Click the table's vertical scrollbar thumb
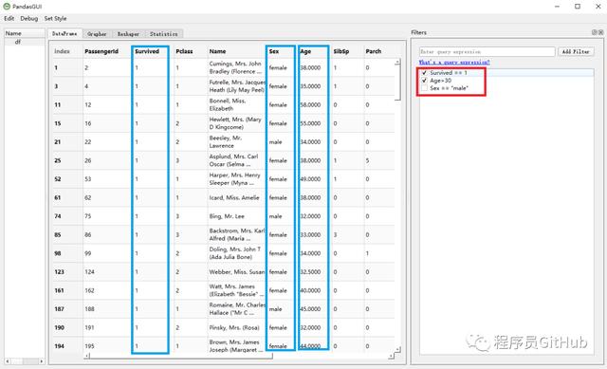This screenshot has height=369, width=607. tap(397, 83)
